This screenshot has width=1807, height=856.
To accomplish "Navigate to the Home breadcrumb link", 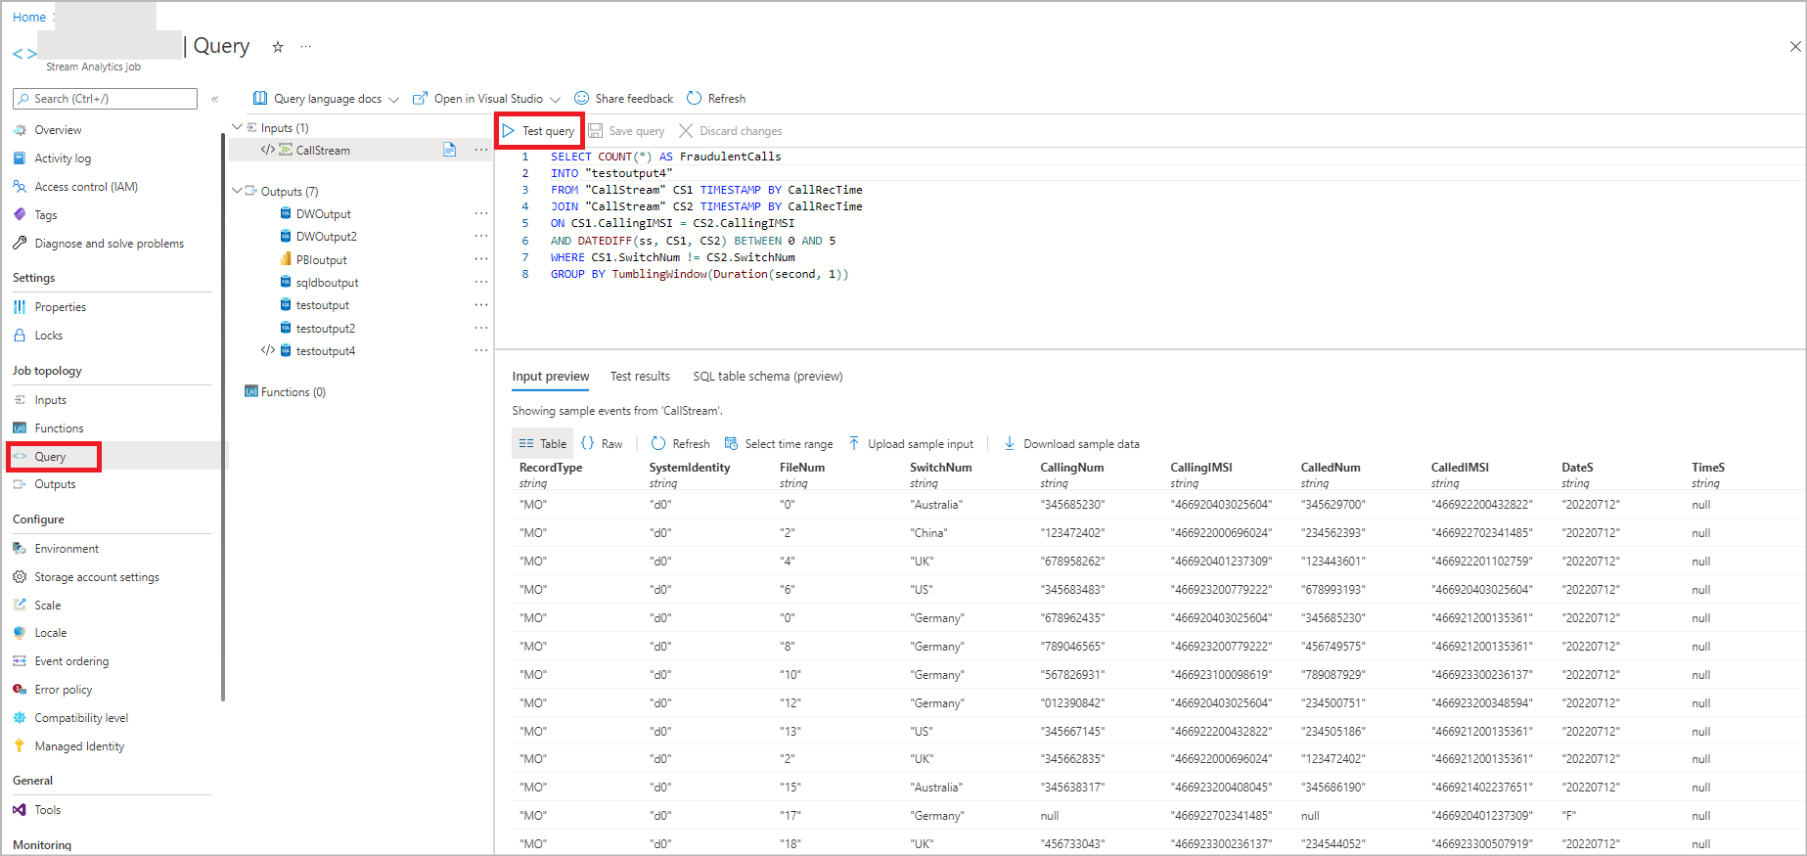I will (x=28, y=17).
